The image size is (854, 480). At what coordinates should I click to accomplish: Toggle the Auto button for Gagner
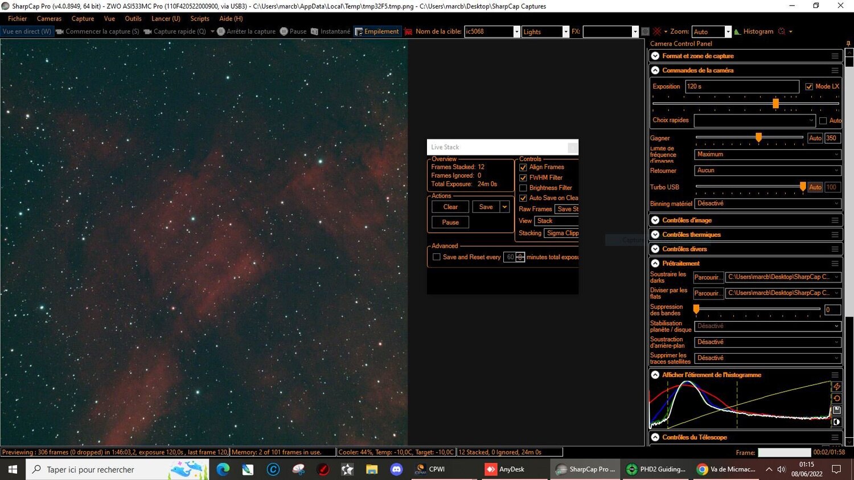(x=815, y=138)
